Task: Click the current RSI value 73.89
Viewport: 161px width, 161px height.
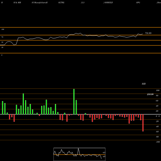Action: click(148, 33)
